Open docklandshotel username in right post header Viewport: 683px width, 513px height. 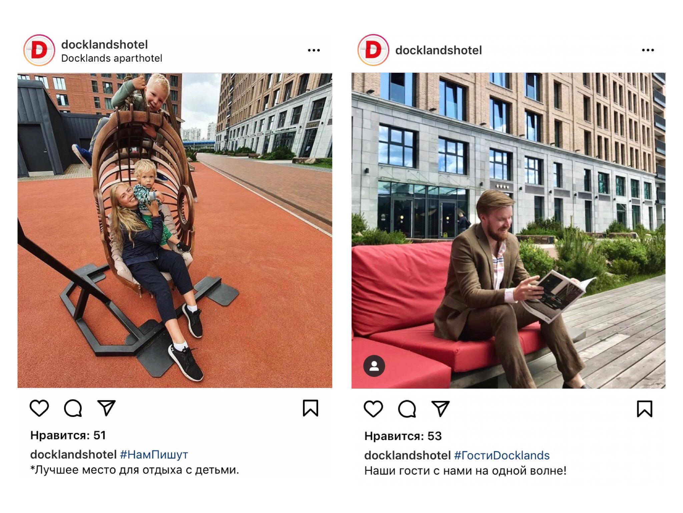[x=439, y=50]
